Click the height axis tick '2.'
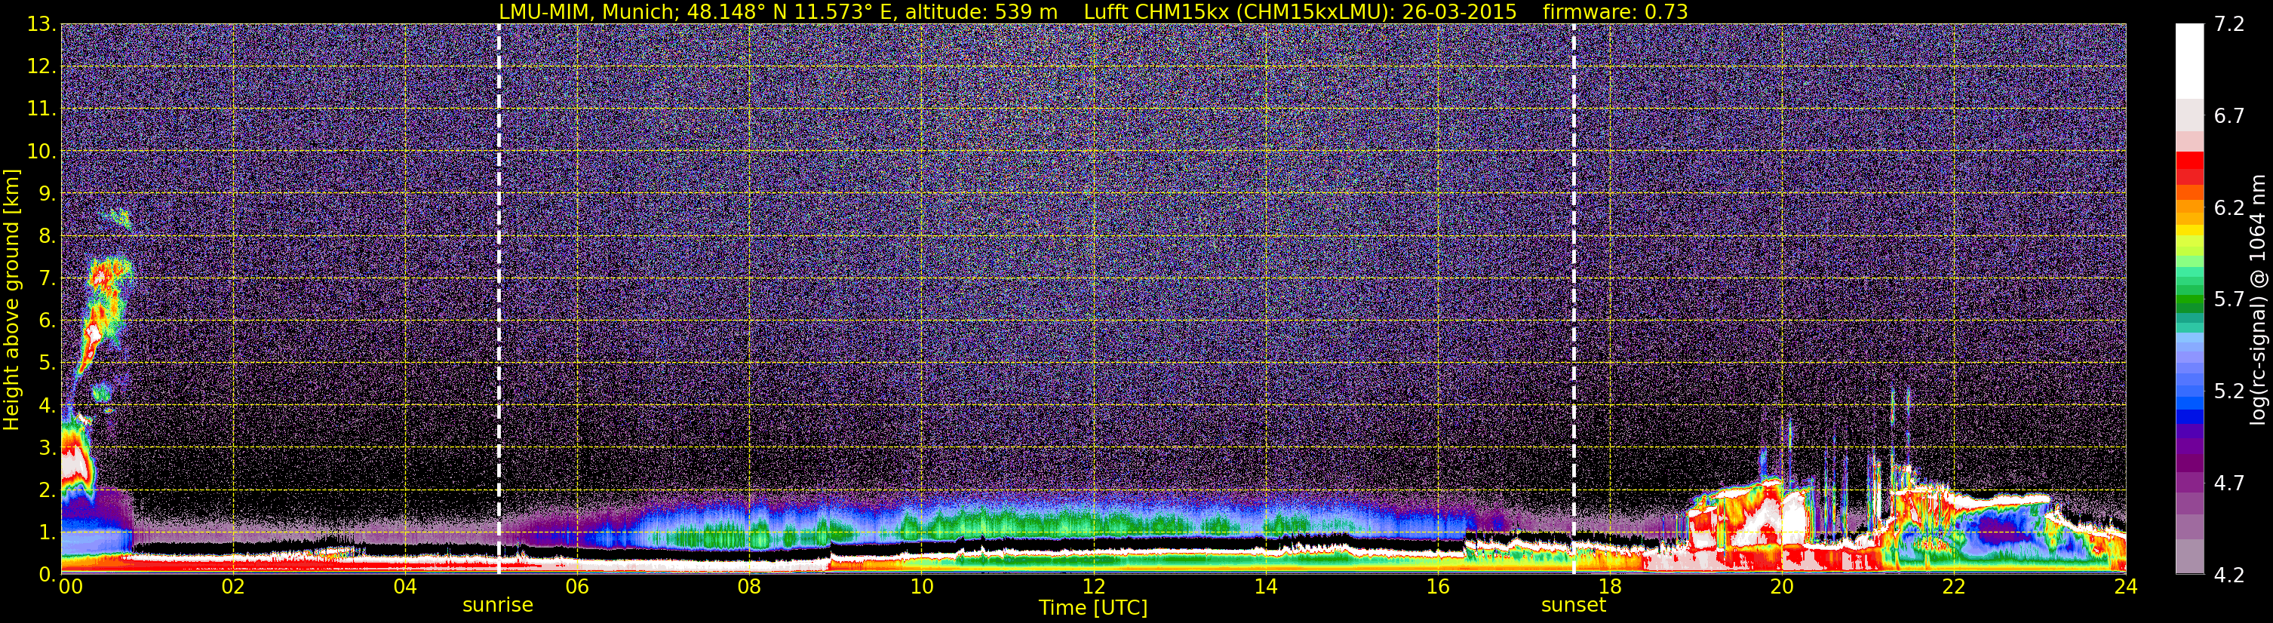The image size is (2273, 623). pos(47,489)
